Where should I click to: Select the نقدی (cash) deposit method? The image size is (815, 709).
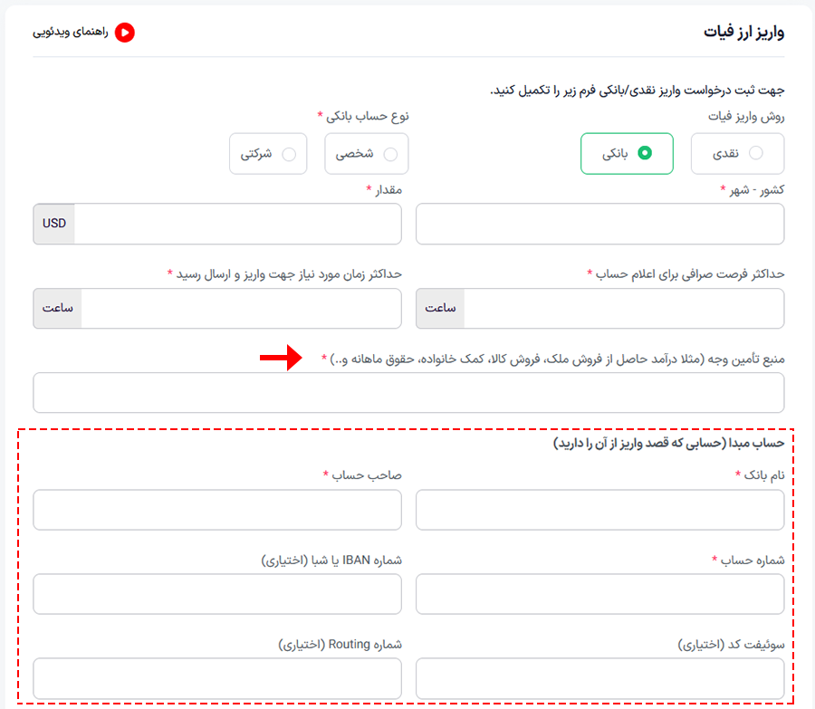click(x=737, y=153)
